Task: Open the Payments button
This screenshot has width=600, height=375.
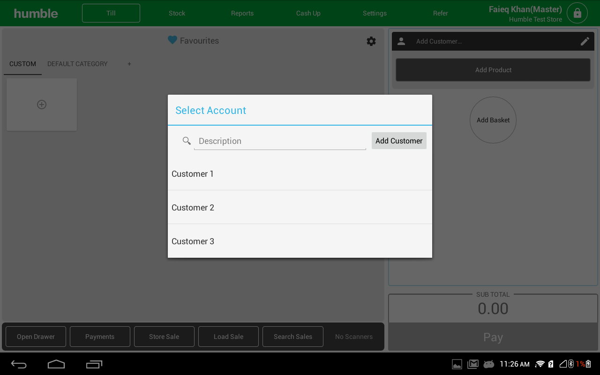Action: [x=100, y=337]
